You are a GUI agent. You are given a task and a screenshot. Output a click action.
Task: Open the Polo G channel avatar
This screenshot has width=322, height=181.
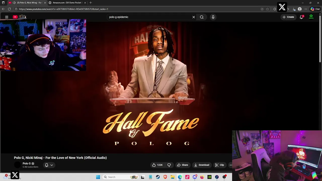pyautogui.click(x=17, y=165)
